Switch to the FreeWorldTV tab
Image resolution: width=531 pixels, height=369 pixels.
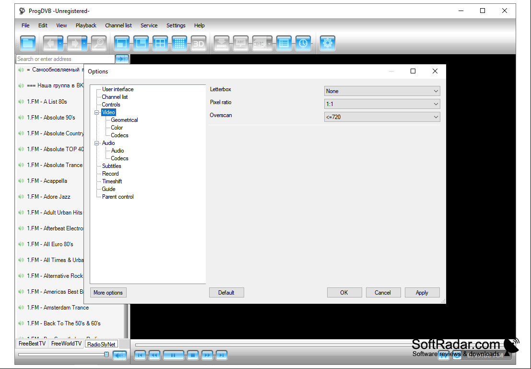66,344
